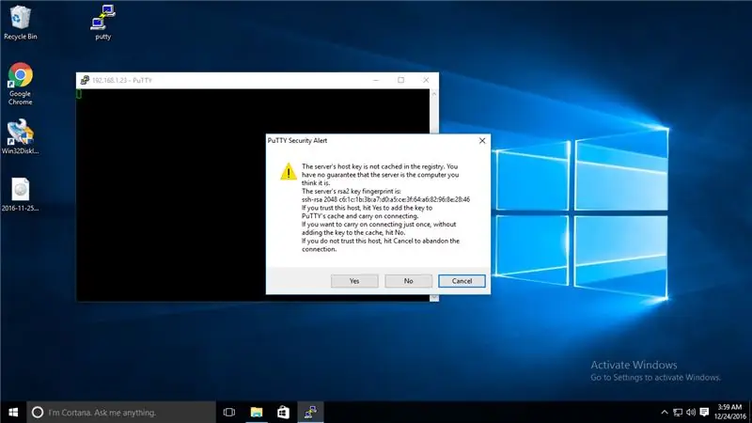The width and height of the screenshot is (752, 423).
Task: Click Yes to cache the host key
Action: [354, 281]
